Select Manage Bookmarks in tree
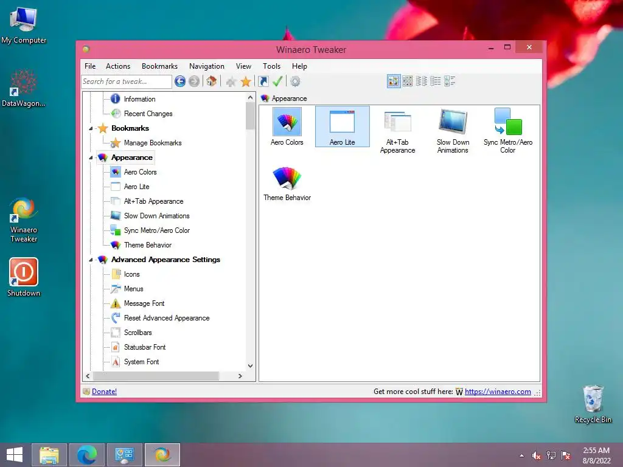The image size is (623, 467). pyautogui.click(x=152, y=143)
